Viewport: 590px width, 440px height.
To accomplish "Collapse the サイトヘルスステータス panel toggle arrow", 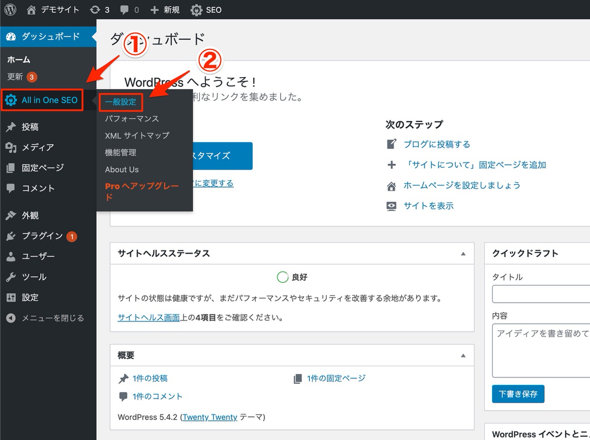I will point(463,254).
